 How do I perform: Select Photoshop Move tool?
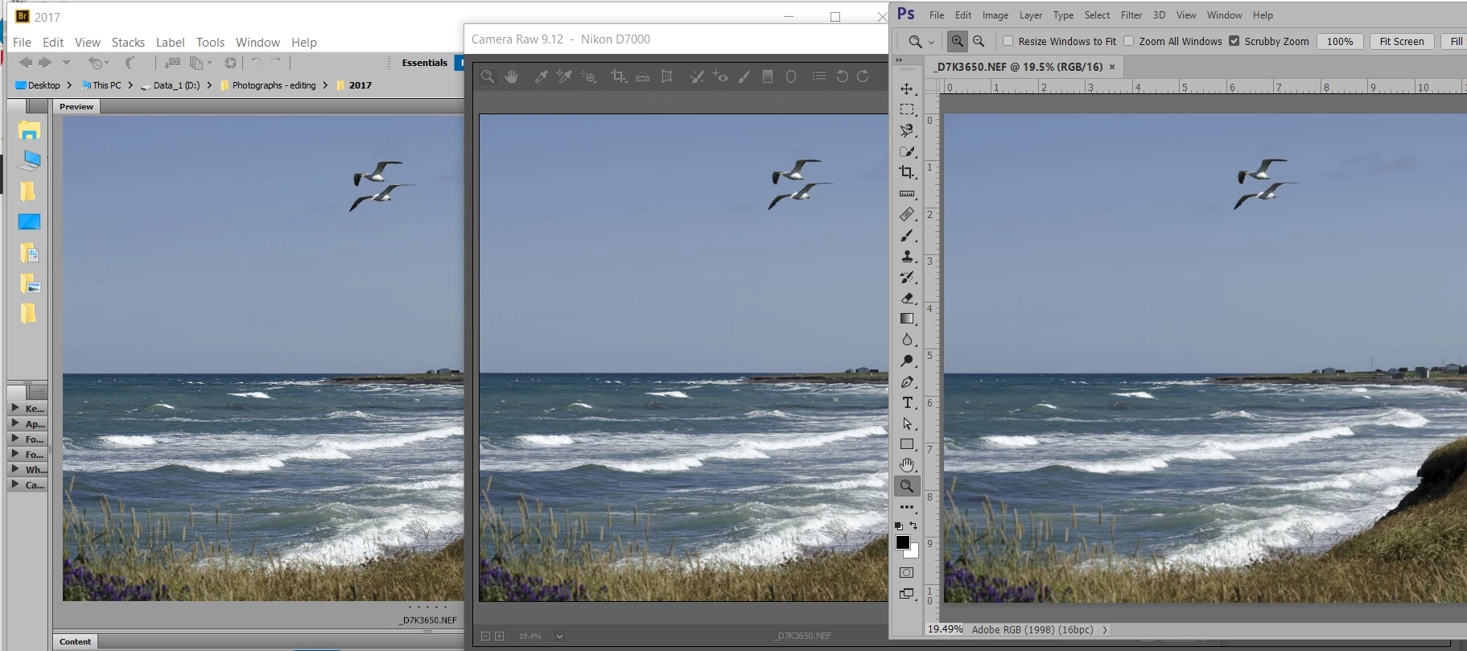(x=907, y=89)
